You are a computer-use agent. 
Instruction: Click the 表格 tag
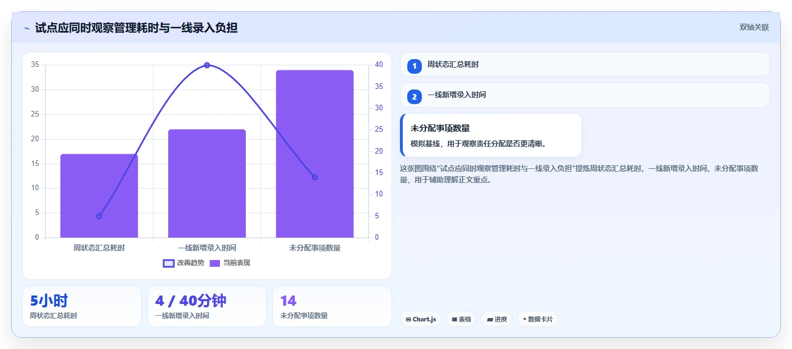461,319
